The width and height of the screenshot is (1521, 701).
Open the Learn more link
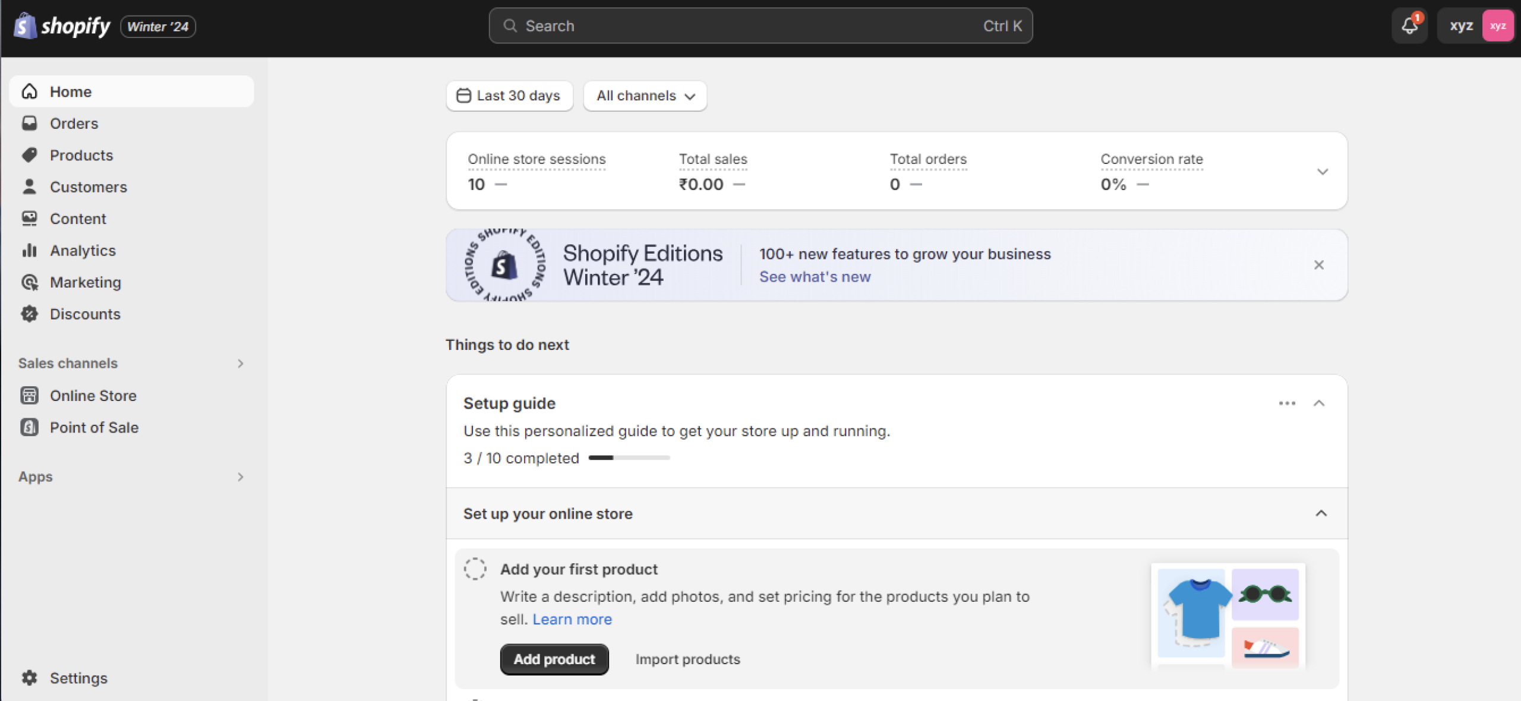coord(572,619)
